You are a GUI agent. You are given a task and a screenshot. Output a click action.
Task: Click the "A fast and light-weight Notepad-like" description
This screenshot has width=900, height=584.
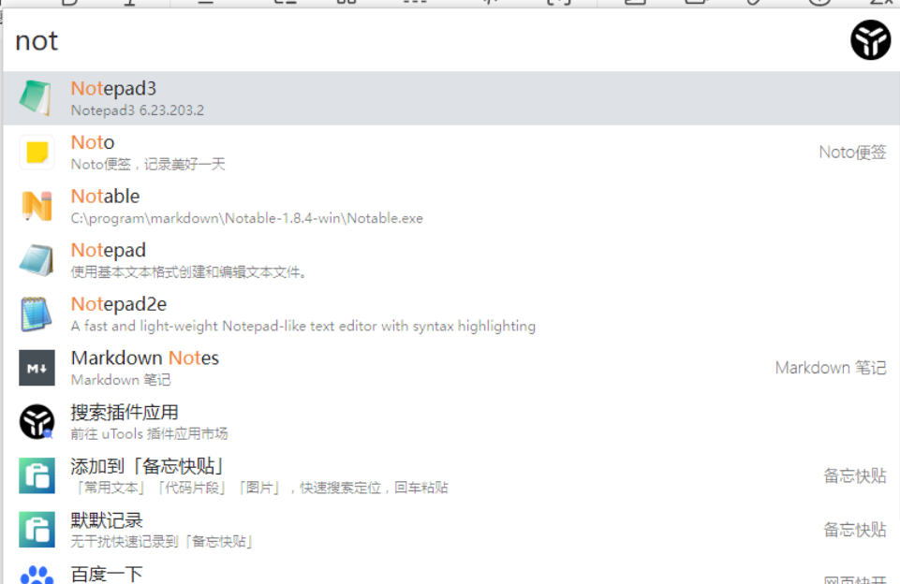coord(303,326)
